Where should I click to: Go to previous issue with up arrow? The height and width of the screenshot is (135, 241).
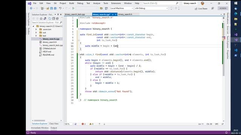click(99, 124)
